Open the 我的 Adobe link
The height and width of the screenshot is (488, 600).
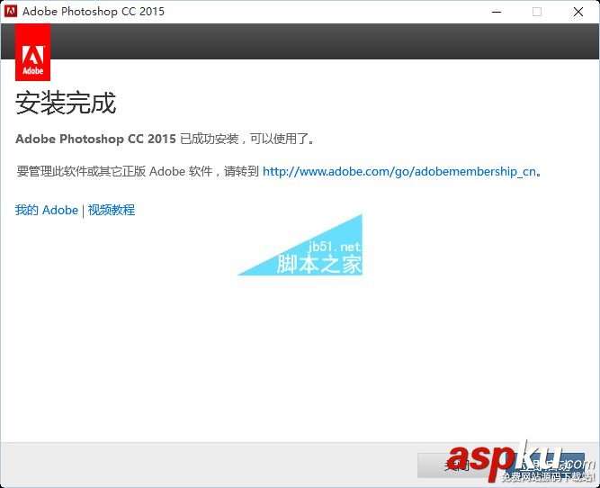click(x=47, y=210)
